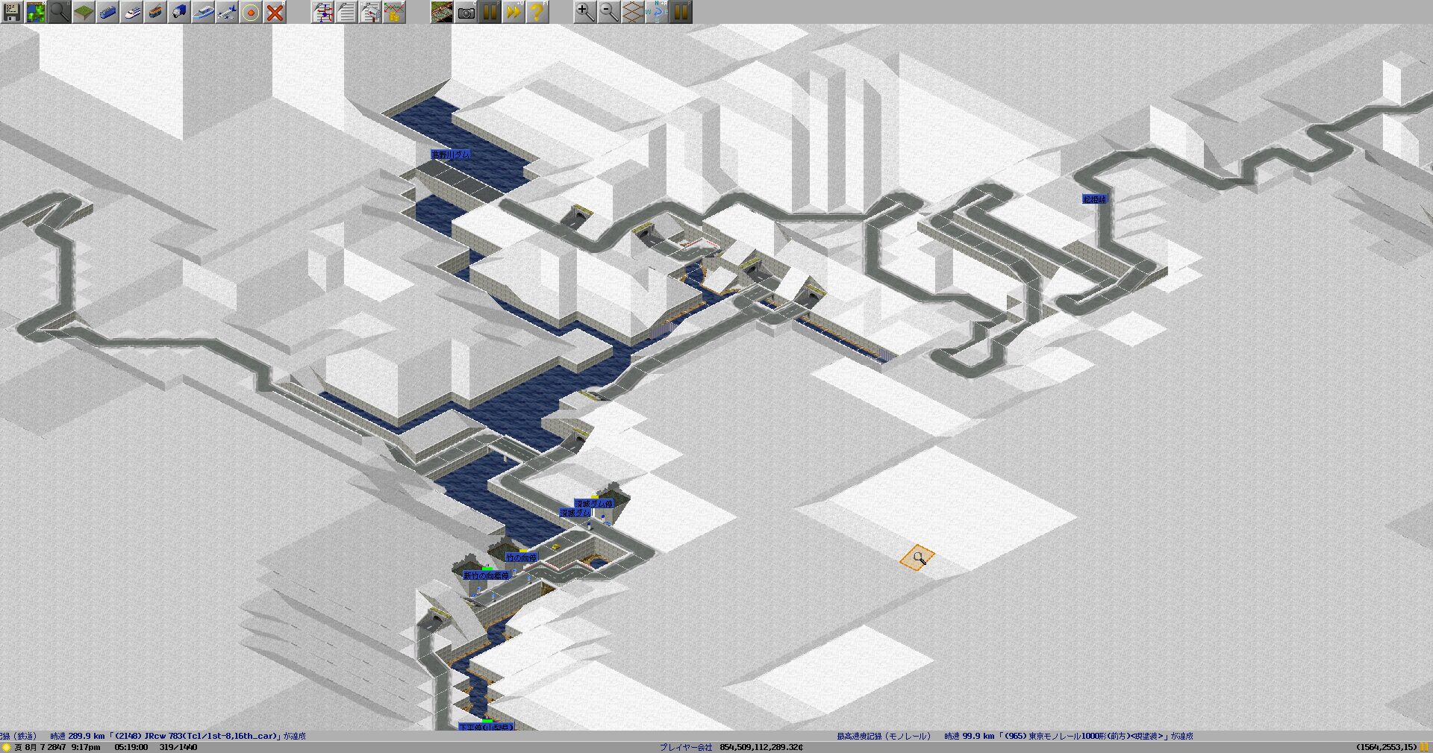Select the magnifying glass inspection tool
Screen dimensions: 1433x753
[60, 12]
